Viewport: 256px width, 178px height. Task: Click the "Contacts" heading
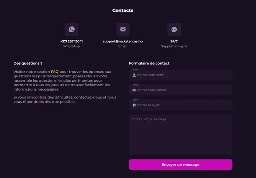click(x=123, y=10)
